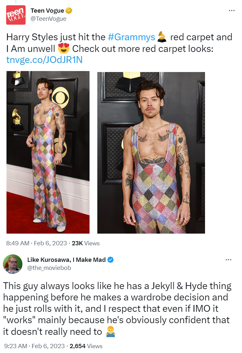Image resolution: width=242 pixels, height=353 pixels.
Task: Open 'Like Kurosawa, I Make Mad' profile name
Action: (x=67, y=260)
